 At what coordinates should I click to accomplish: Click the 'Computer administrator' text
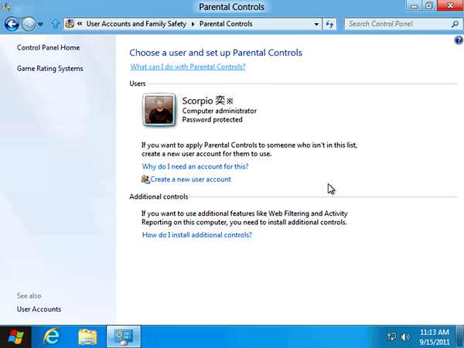tap(220, 111)
